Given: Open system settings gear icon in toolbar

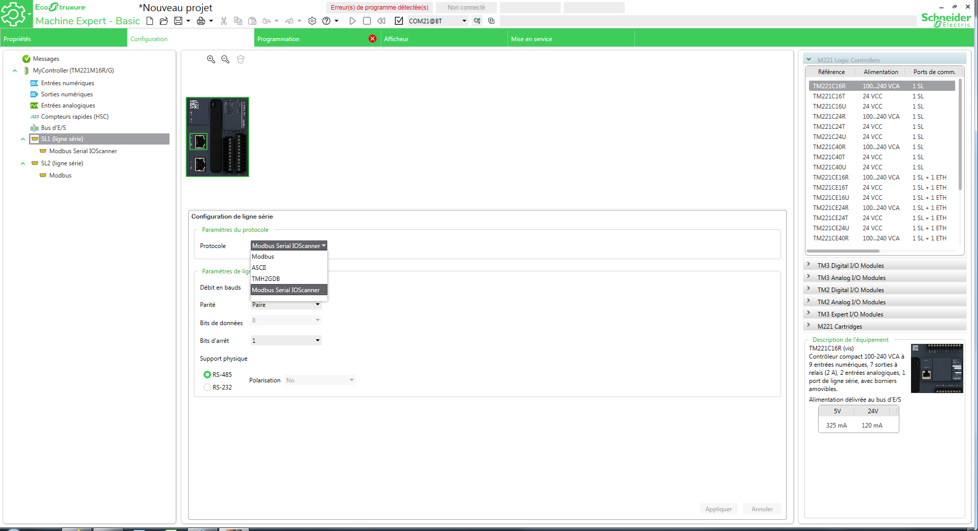Looking at the screenshot, I should tap(312, 21).
